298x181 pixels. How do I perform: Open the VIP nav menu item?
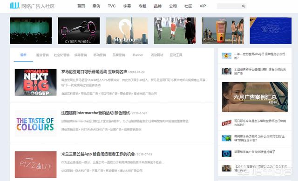click(203, 6)
